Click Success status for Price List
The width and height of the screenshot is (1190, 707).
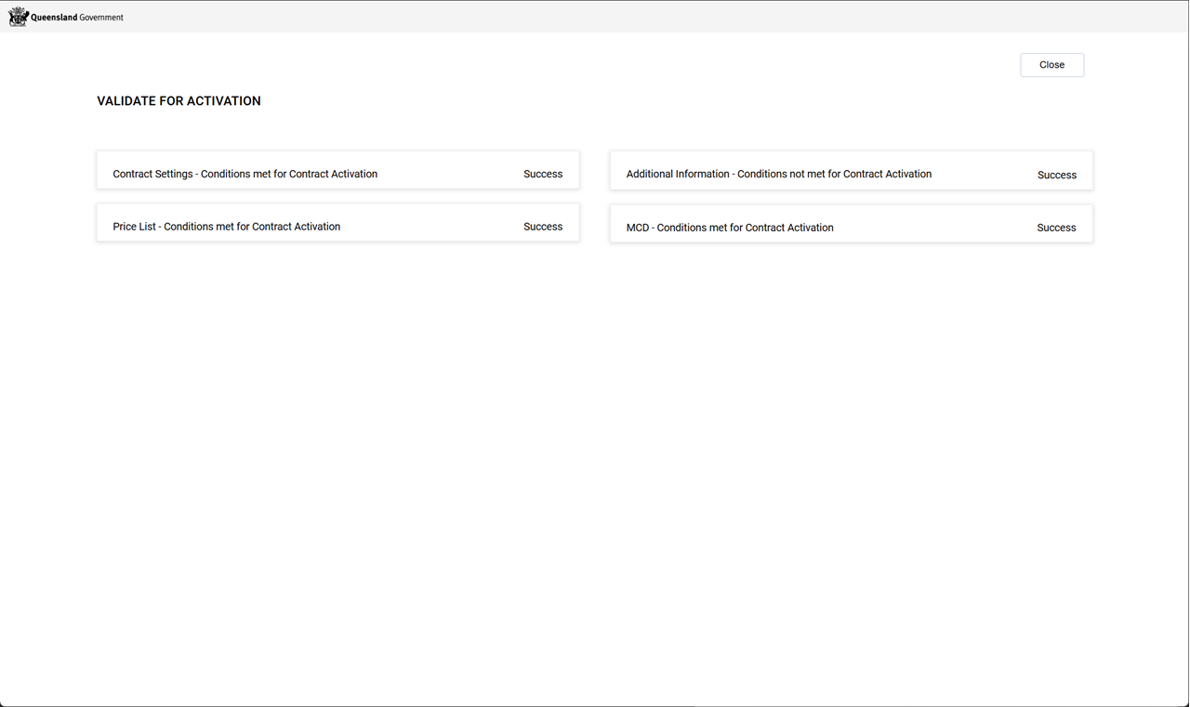(543, 227)
